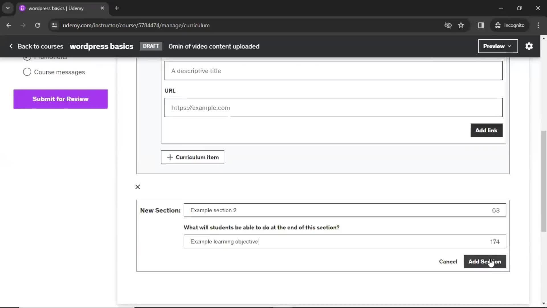The width and height of the screenshot is (547, 308).
Task: Select the Promotions radio button
Action: pos(27,57)
